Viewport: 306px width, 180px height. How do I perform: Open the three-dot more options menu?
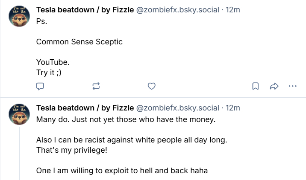pos(293,86)
